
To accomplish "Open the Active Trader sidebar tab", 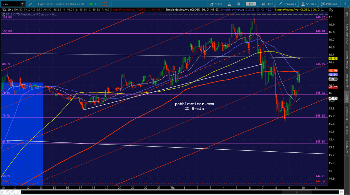I will click(347, 60).
